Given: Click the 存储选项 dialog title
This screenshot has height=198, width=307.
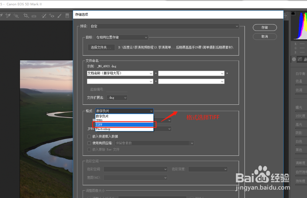Looking at the screenshot, I should coord(82,14).
